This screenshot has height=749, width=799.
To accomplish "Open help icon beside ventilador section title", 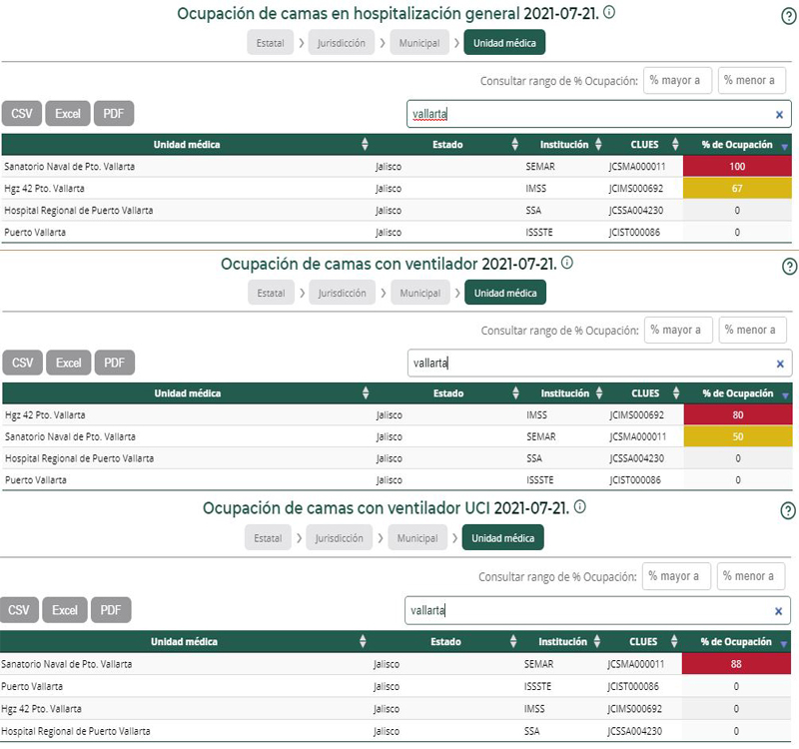I will [789, 266].
